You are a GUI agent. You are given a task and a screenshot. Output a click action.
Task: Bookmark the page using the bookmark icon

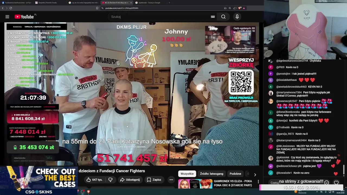[x=97, y=8]
